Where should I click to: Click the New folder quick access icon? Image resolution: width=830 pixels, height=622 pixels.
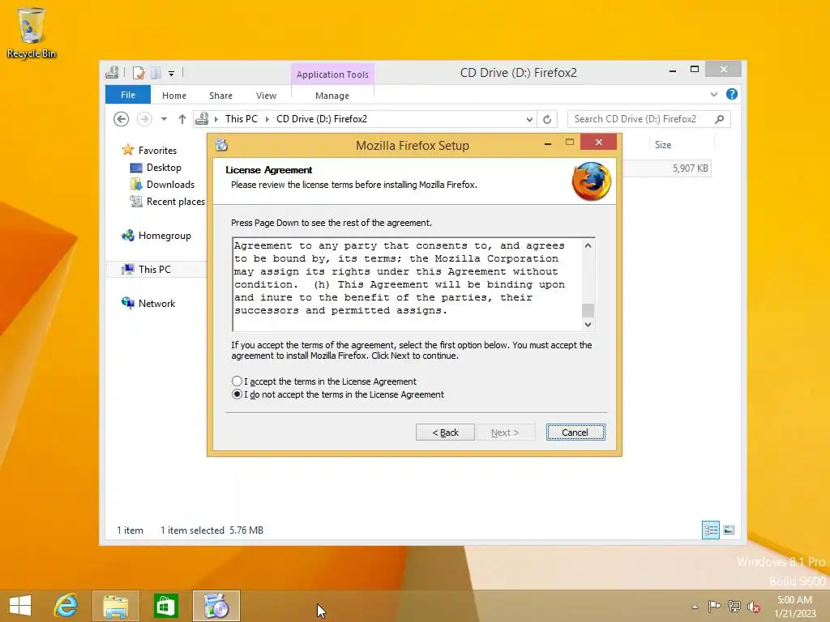pyautogui.click(x=156, y=72)
